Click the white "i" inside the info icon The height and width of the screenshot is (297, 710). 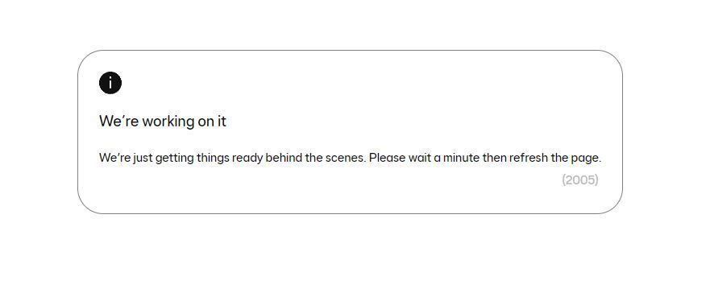click(x=110, y=83)
